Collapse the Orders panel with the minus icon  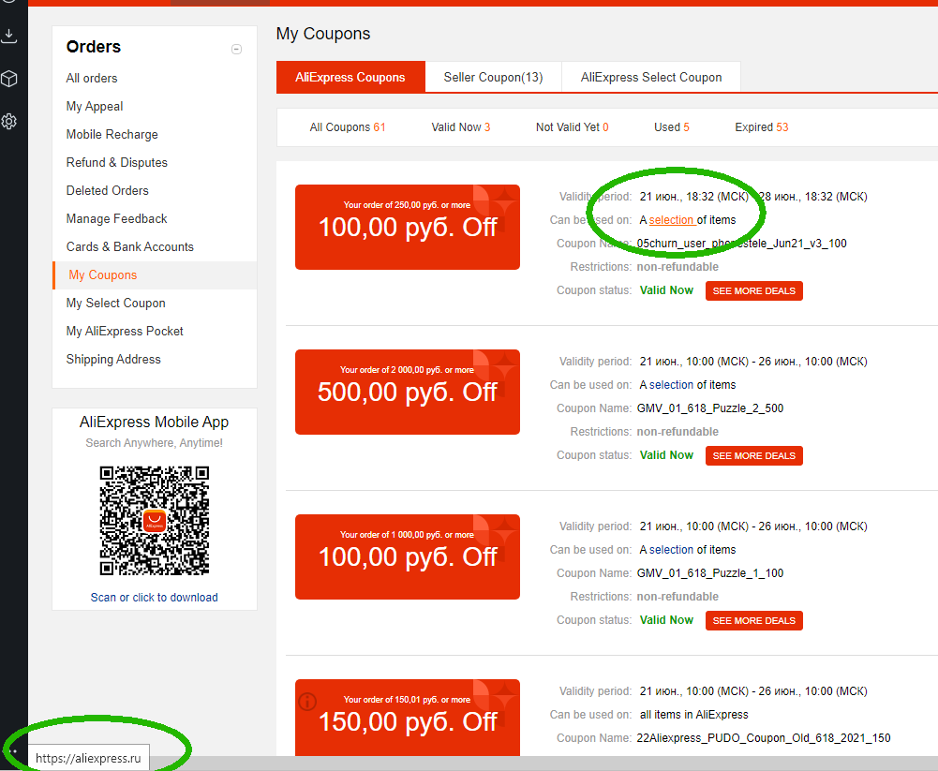(x=236, y=49)
